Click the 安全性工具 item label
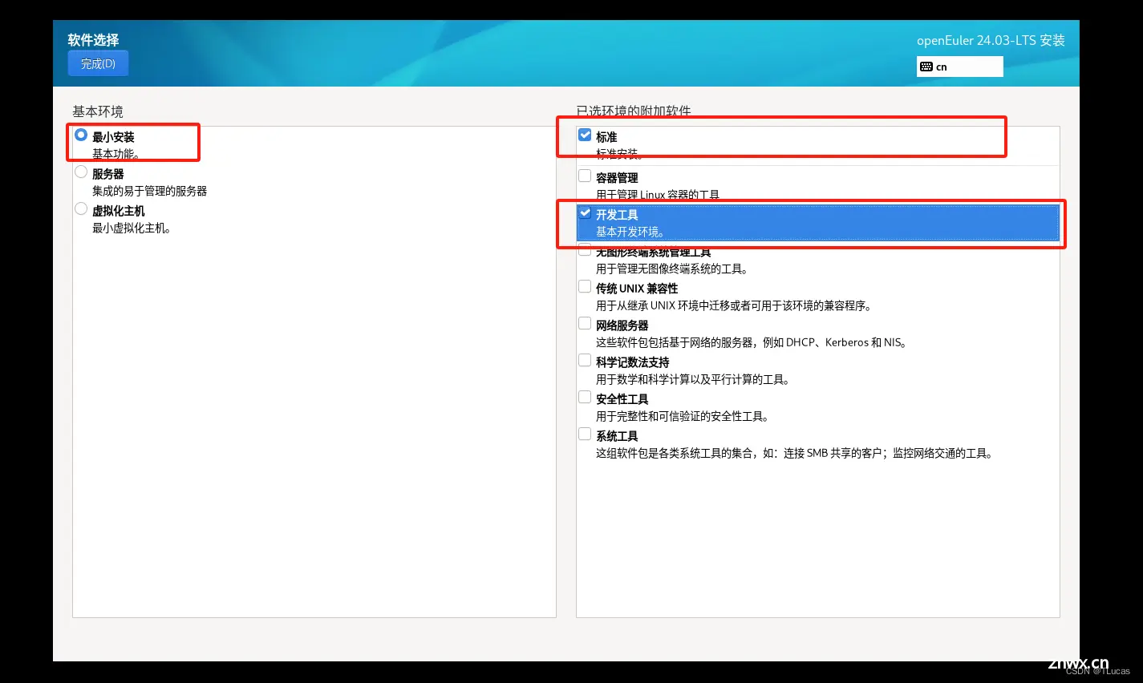This screenshot has height=683, width=1143. coord(622,399)
